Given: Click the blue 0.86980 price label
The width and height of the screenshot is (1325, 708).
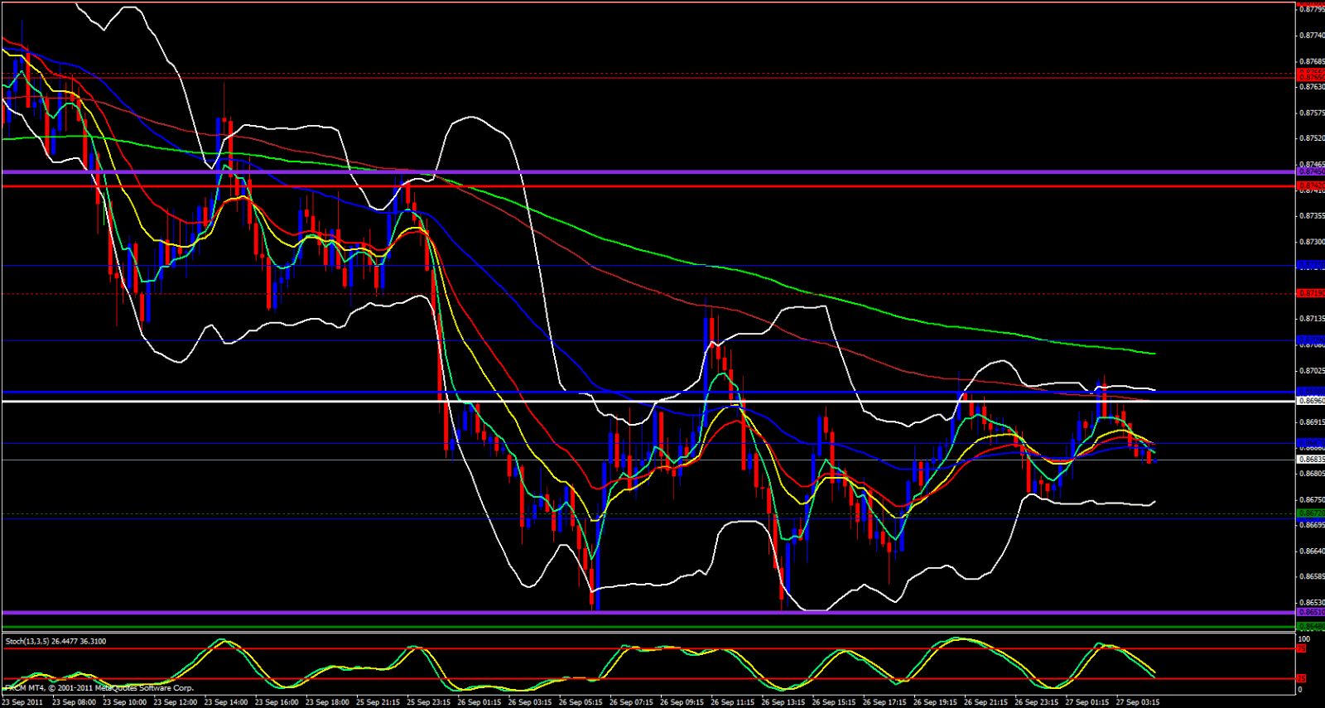Looking at the screenshot, I should [x=1311, y=391].
